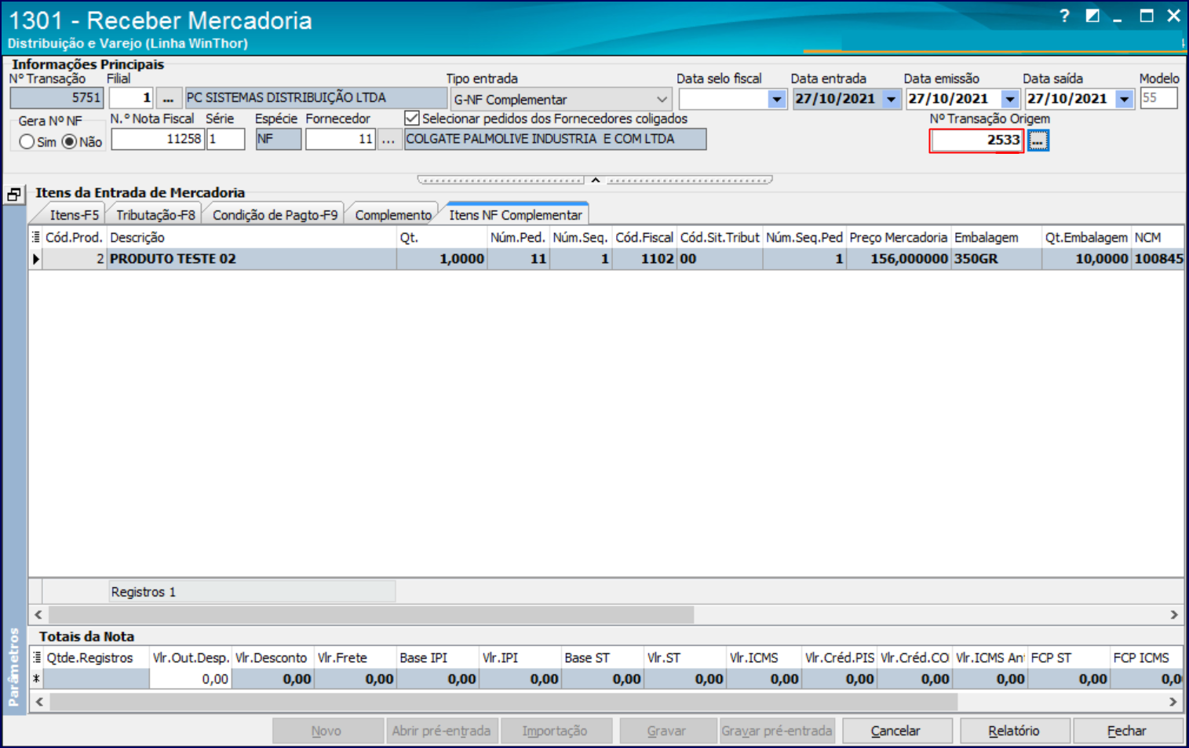
Task: Open Data emissão date picker
Action: [1010, 99]
